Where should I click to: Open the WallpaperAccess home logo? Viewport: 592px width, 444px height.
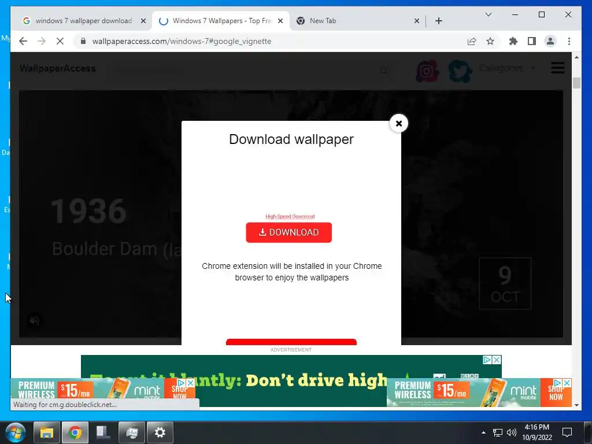pos(57,68)
